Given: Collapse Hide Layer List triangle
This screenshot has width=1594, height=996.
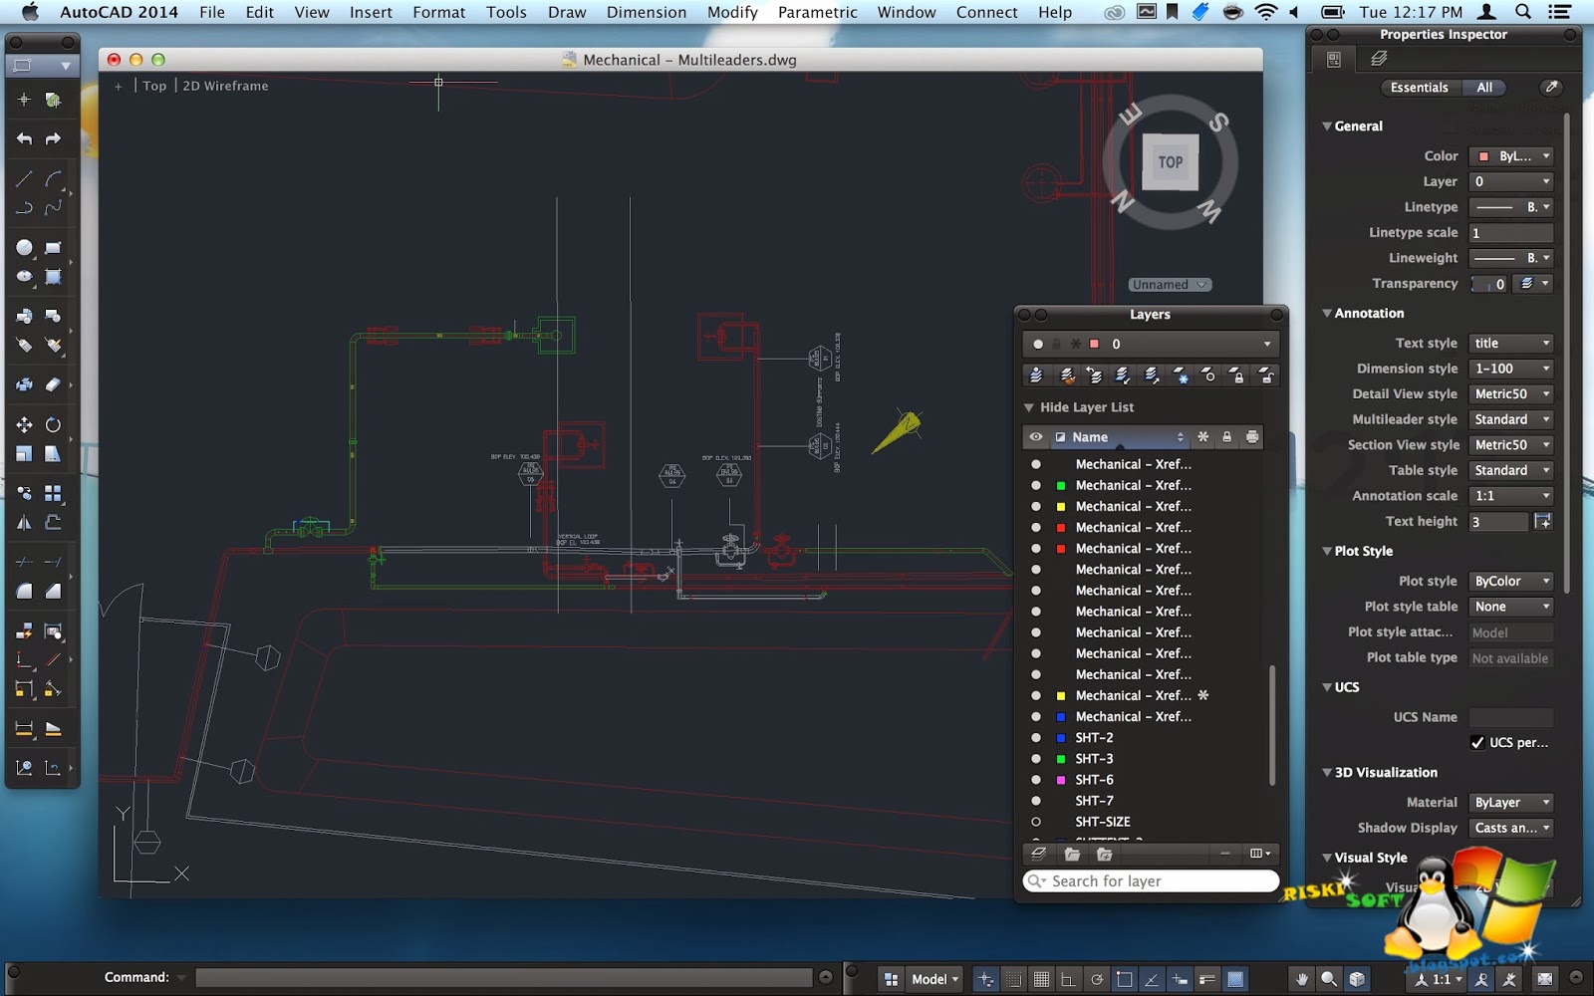Looking at the screenshot, I should [1029, 407].
